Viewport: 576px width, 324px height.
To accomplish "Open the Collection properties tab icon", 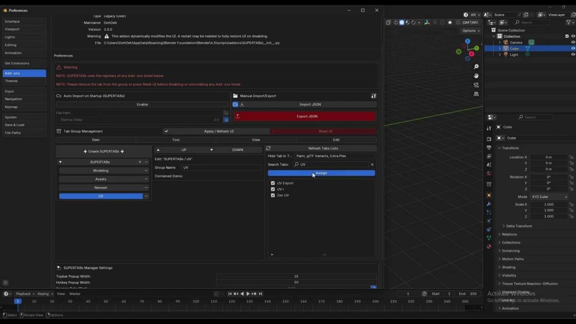I will (489, 184).
